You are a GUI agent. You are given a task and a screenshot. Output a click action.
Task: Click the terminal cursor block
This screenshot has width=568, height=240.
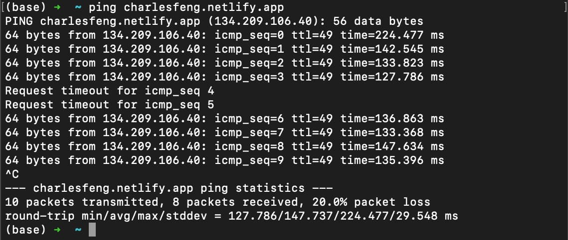(x=92, y=230)
